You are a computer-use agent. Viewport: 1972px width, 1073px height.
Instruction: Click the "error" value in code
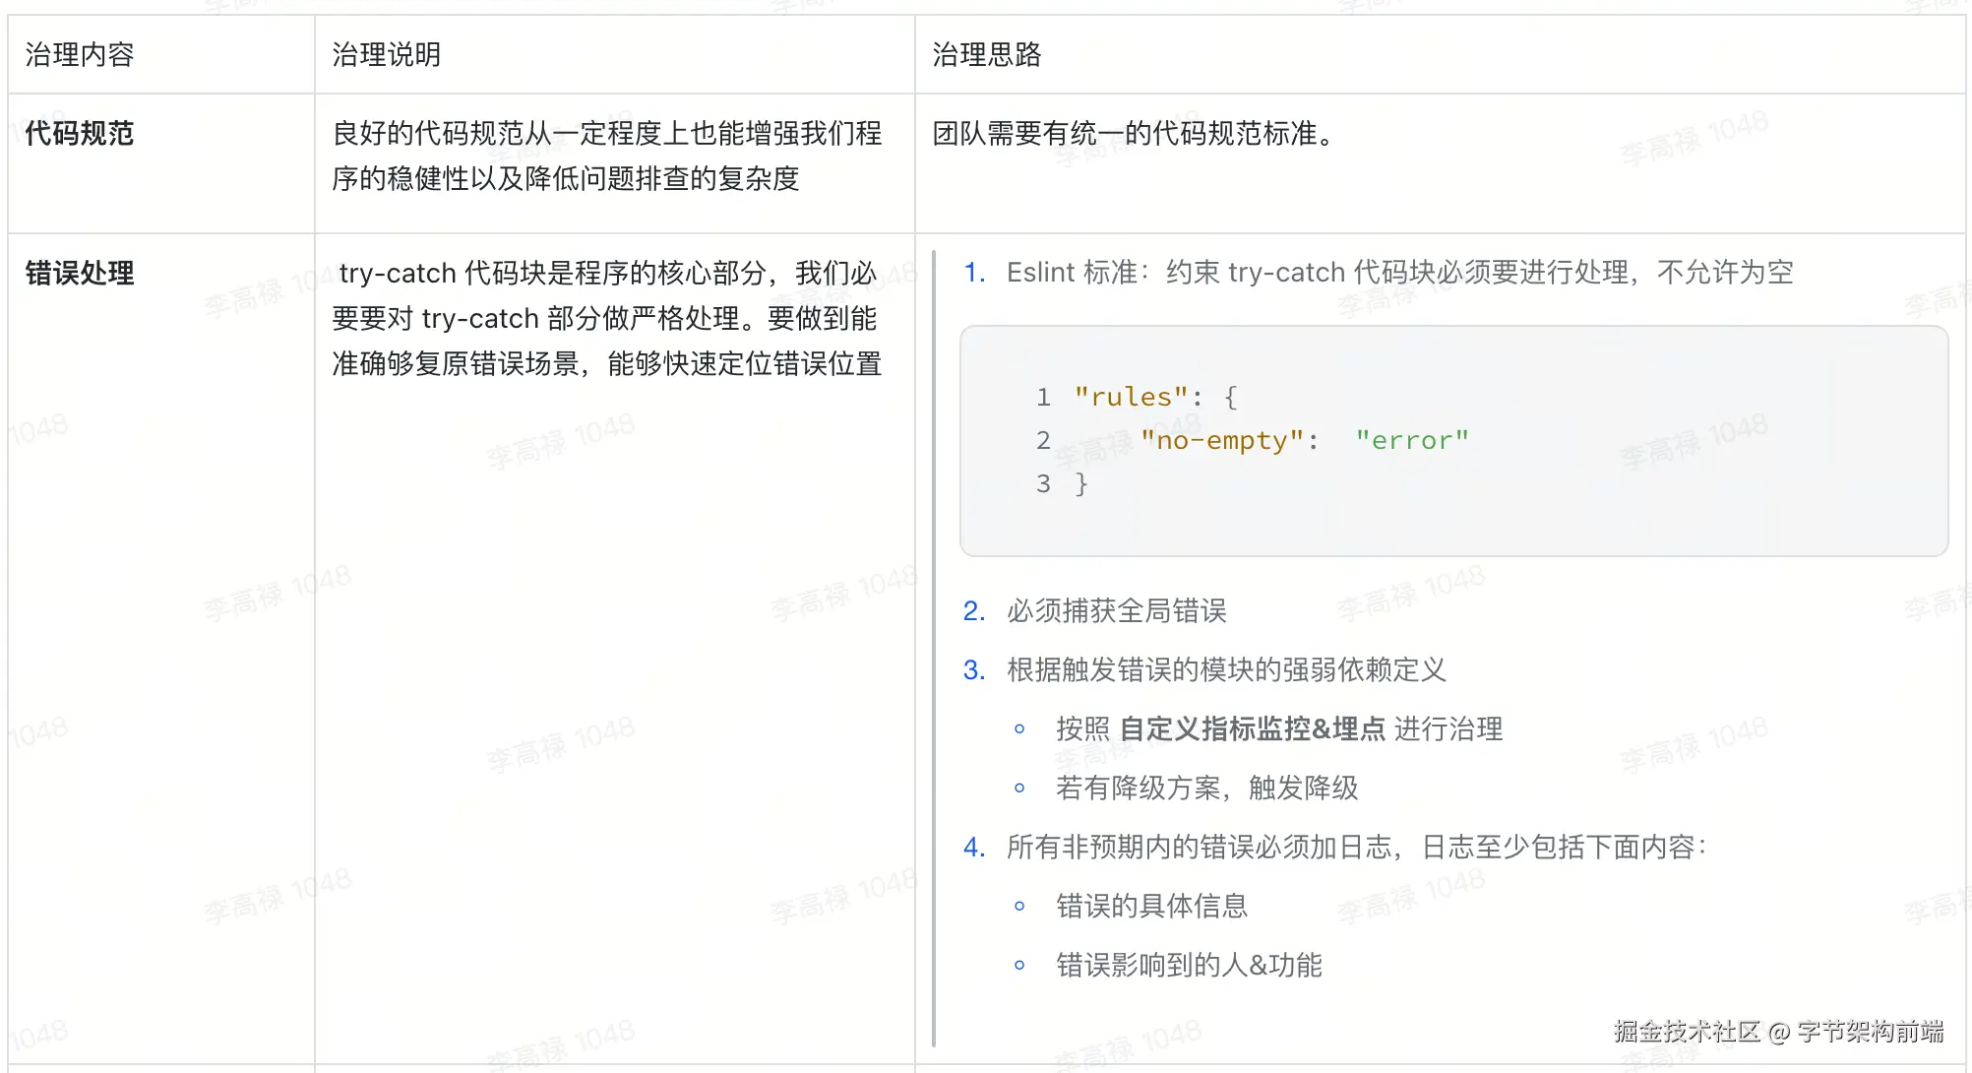pyautogui.click(x=1411, y=440)
